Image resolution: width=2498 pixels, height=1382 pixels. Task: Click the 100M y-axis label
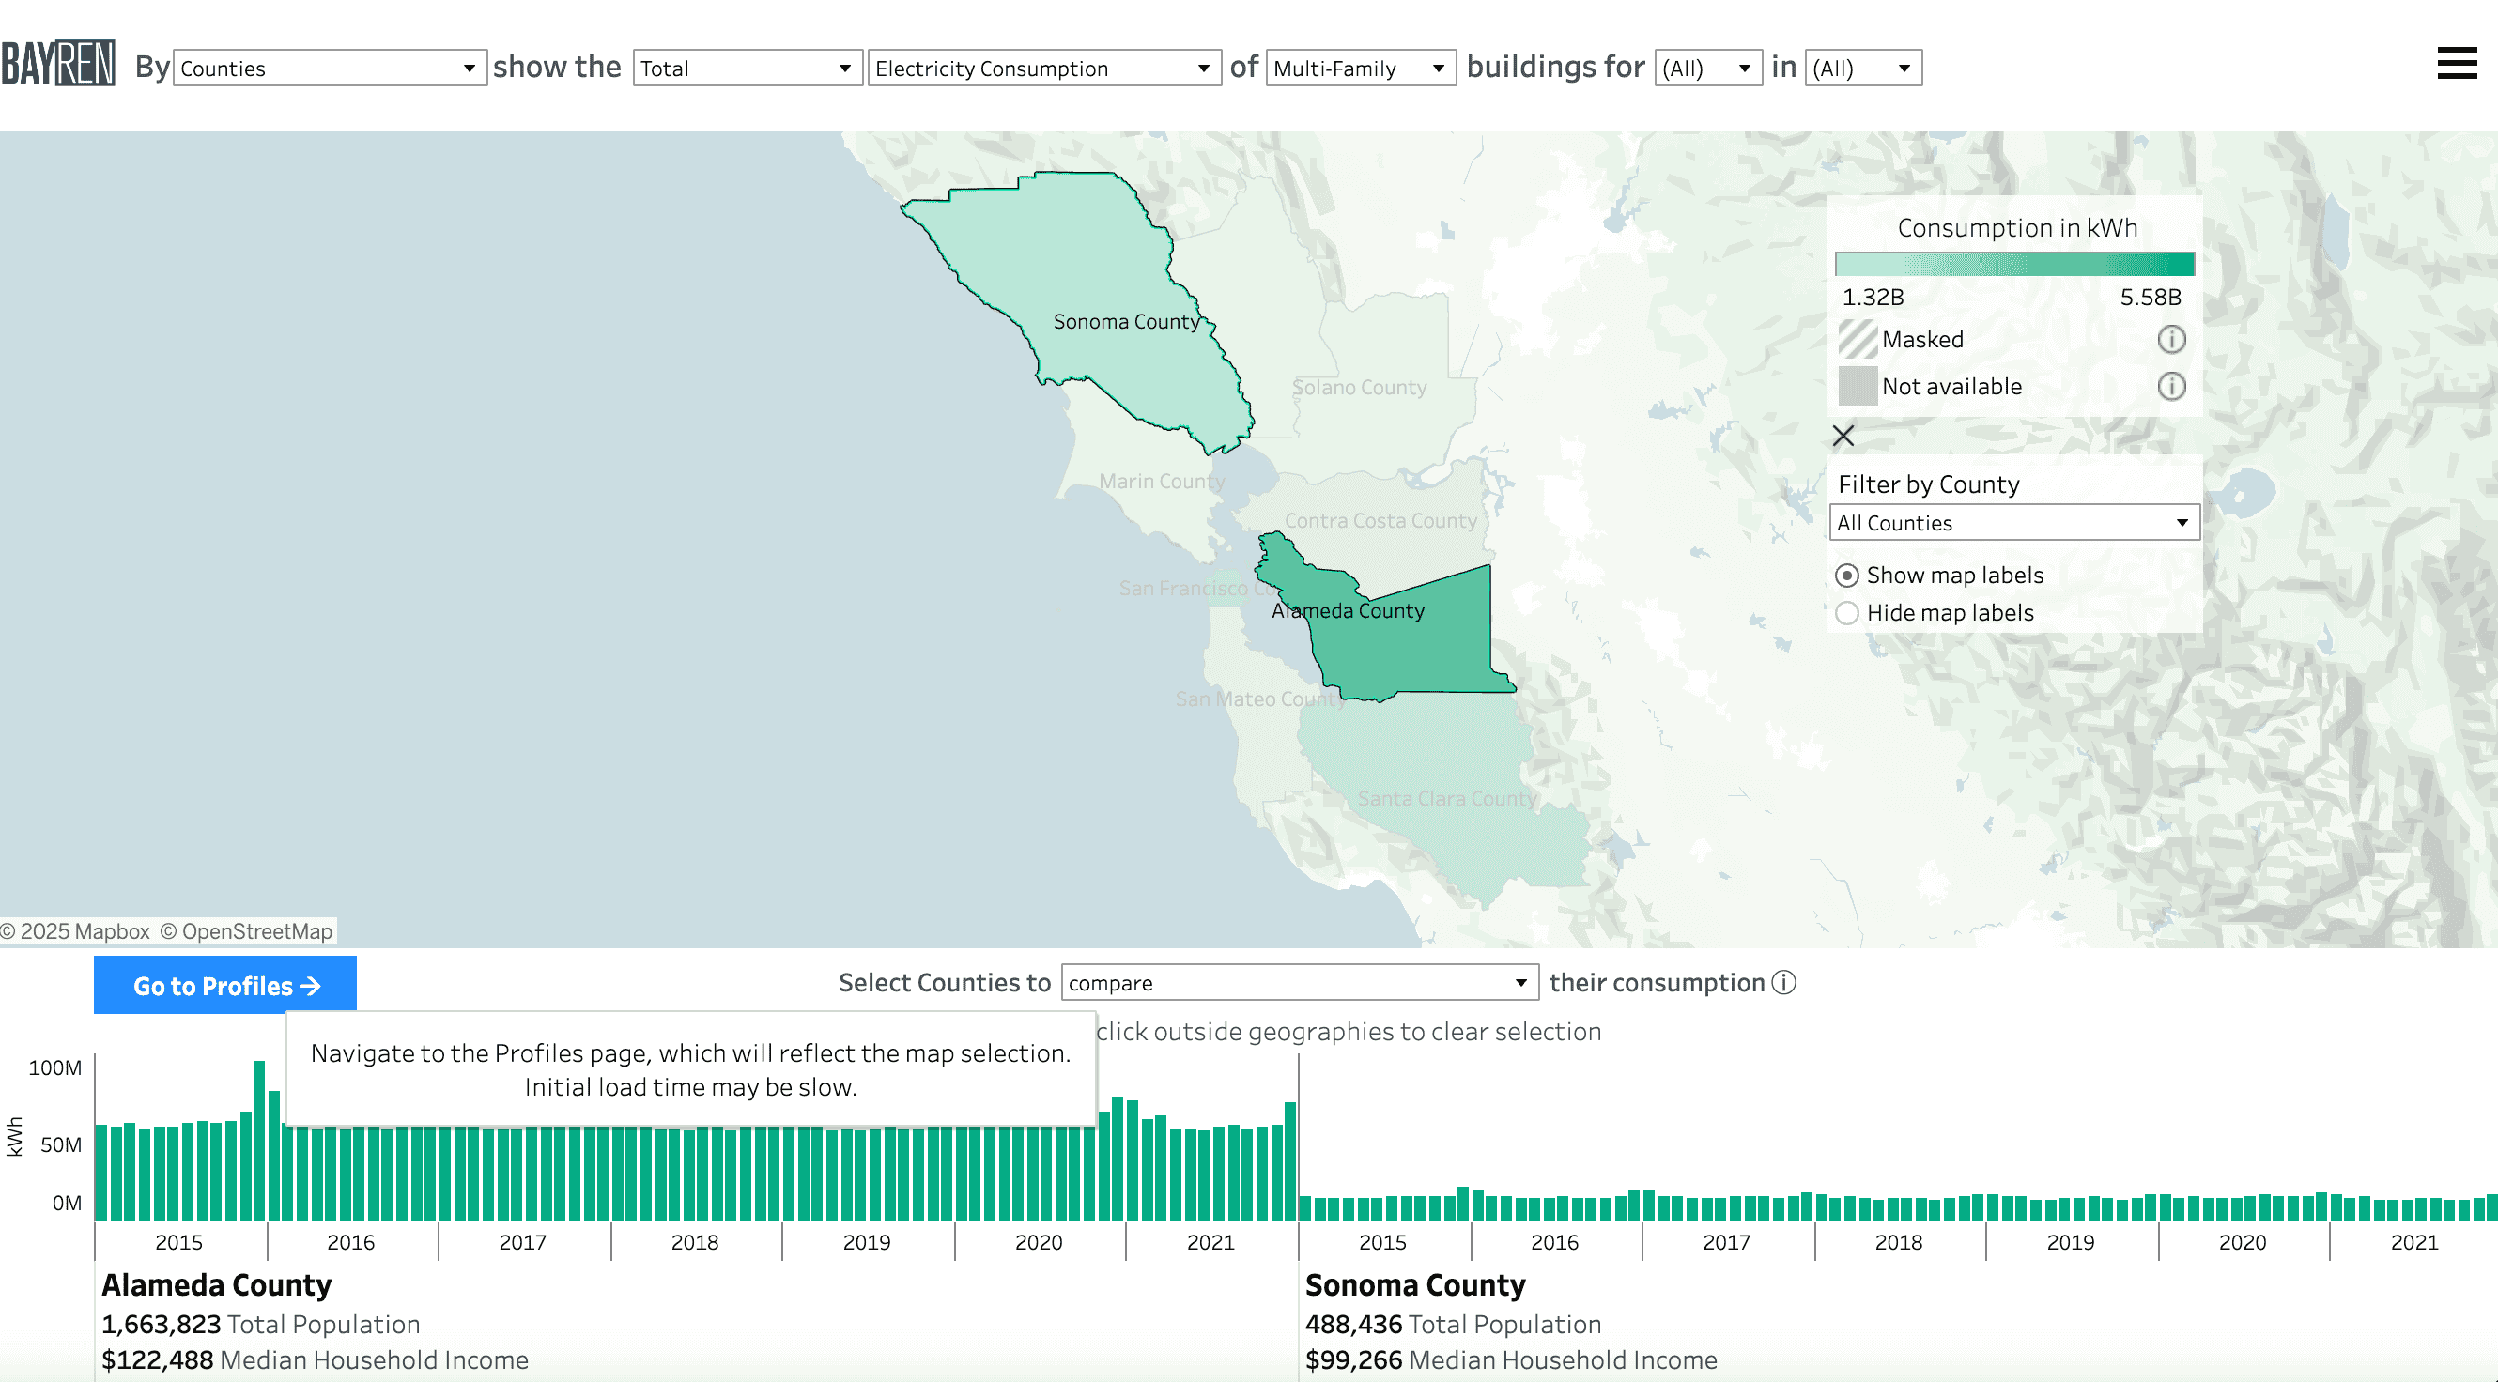coord(55,1068)
